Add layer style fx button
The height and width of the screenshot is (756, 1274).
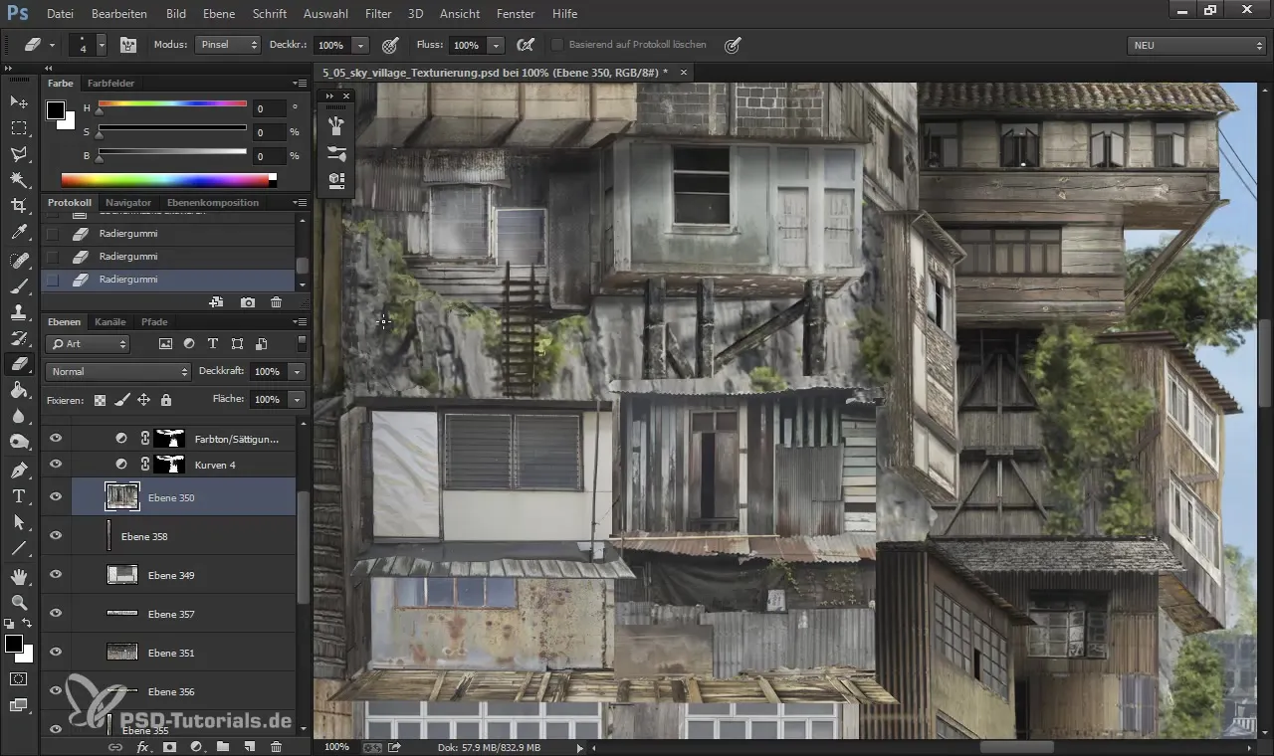click(142, 746)
